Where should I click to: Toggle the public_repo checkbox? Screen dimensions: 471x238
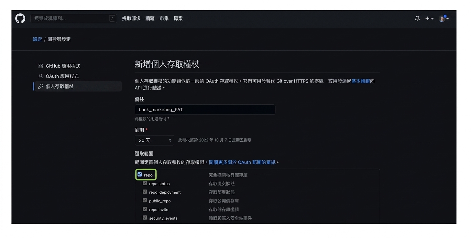pyautogui.click(x=145, y=200)
